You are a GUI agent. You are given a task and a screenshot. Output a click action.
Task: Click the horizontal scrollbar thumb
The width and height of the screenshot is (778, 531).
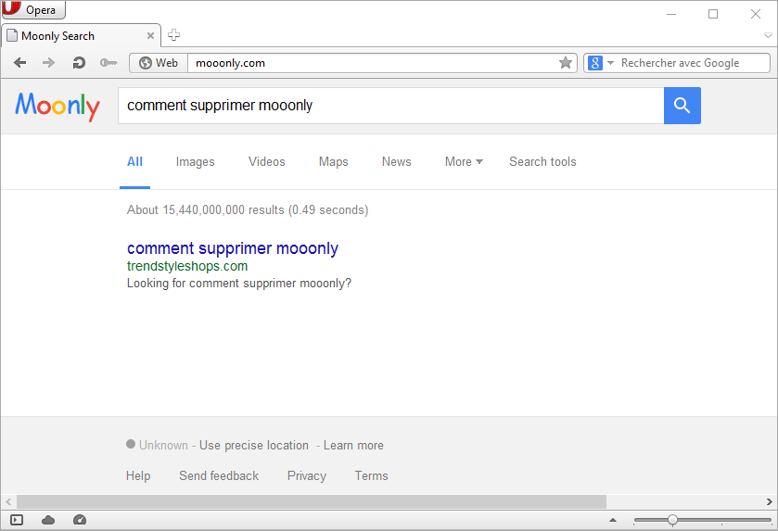tap(312, 501)
